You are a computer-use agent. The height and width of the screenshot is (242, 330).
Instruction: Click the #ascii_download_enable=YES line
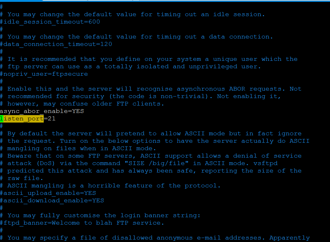[52, 200]
